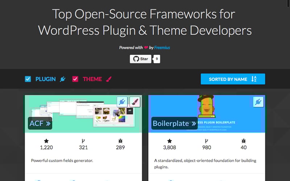Click the pink brush icon beside THEME
290x181 pixels.
(109, 79)
